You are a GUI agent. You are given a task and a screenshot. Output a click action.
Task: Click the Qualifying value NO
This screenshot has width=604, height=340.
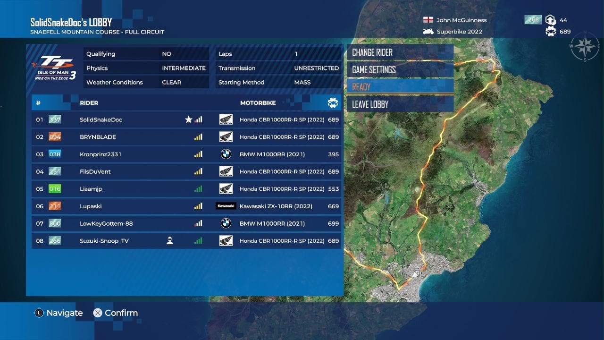coord(167,54)
